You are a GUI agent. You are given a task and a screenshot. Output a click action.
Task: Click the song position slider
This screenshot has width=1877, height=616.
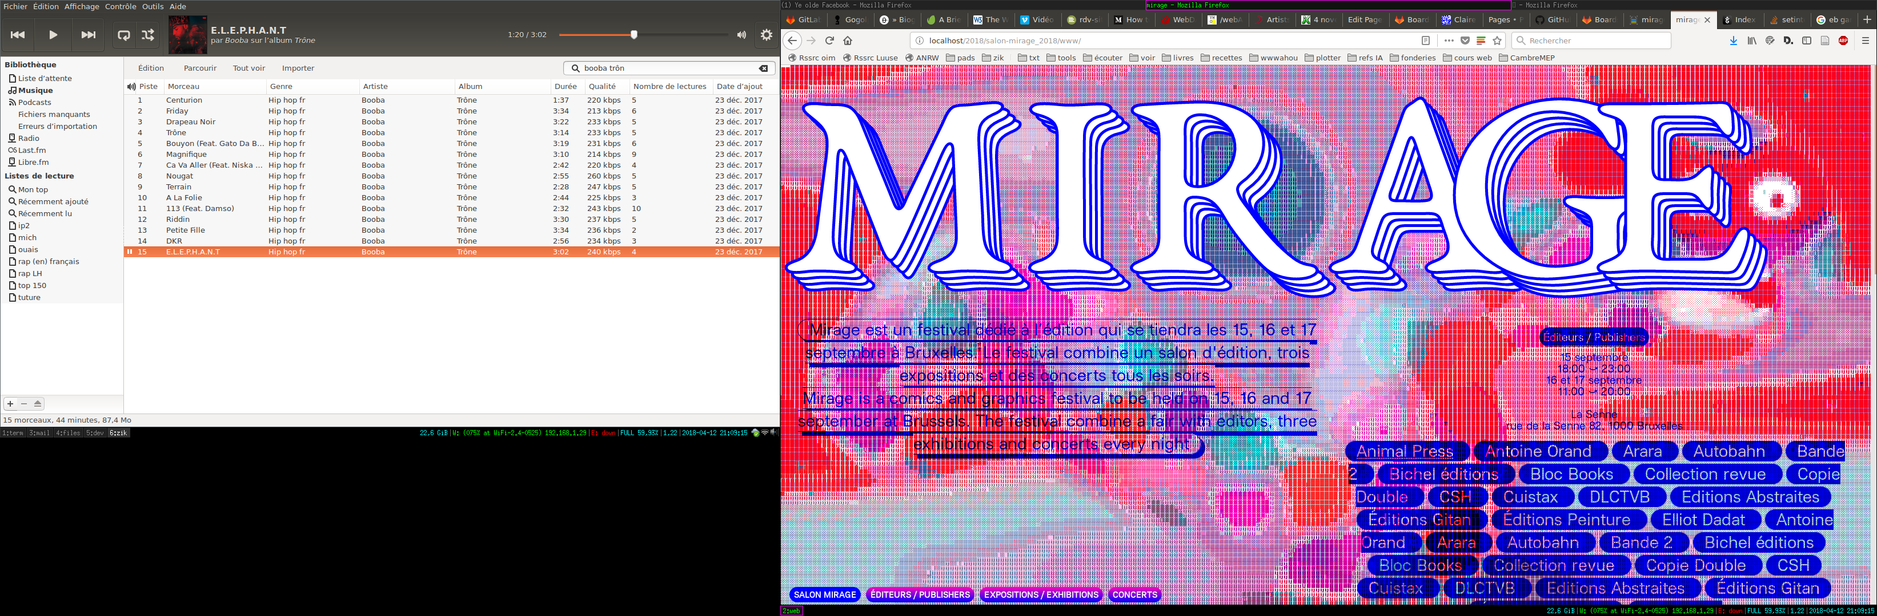(633, 35)
